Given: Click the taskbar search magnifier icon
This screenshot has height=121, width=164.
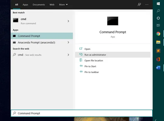Looking at the screenshot, I should coord(158,11).
